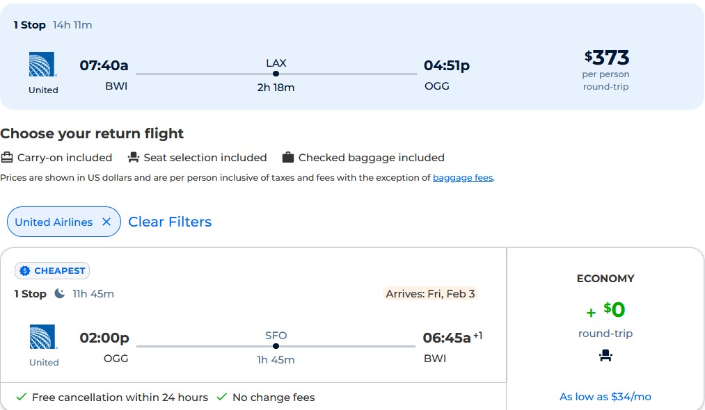Click the LAX layover point on the flight timeline
Screen dimensions: 705x410
click(x=276, y=72)
